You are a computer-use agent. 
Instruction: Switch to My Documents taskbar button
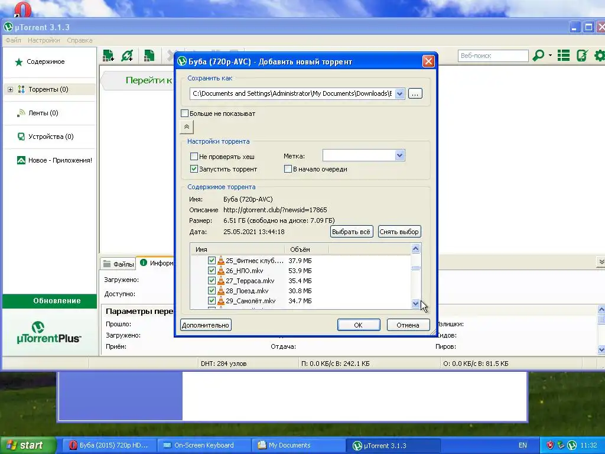click(x=298, y=446)
